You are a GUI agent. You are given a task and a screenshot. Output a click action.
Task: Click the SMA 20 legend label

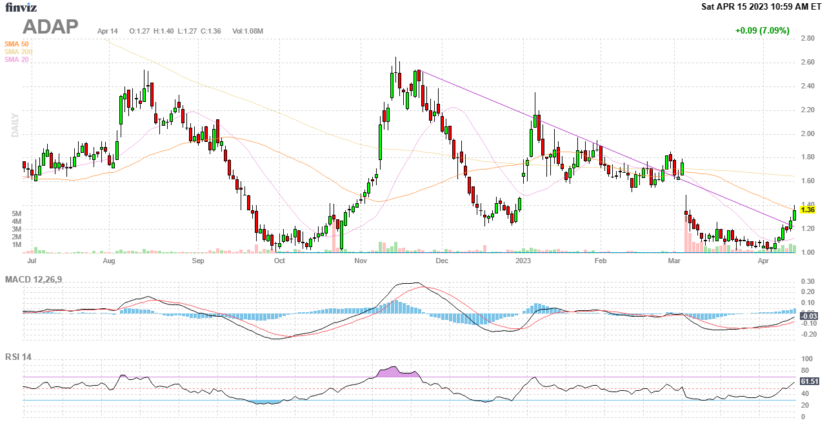(16, 59)
